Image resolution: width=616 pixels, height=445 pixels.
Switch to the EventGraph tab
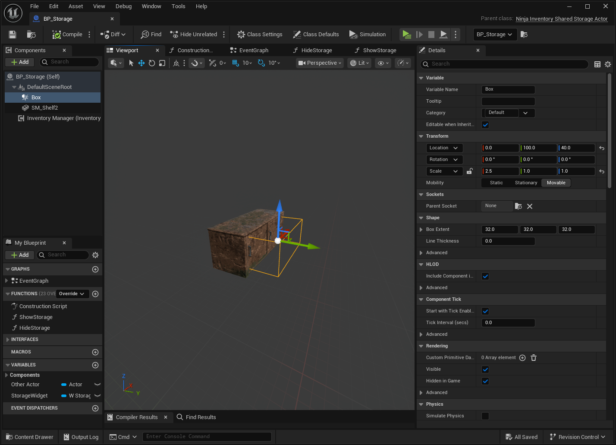click(x=253, y=50)
